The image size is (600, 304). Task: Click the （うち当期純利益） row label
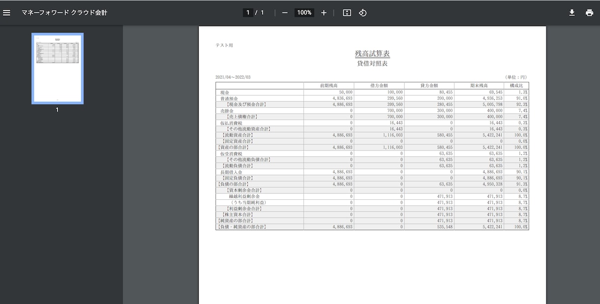click(248, 202)
